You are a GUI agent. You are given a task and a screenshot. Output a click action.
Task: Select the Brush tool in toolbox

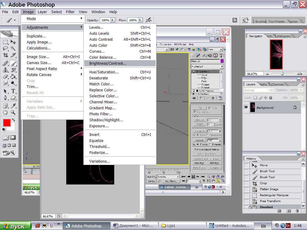(x=13, y=63)
